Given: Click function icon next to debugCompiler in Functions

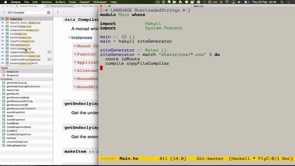Looking at the screenshot, I should coord(4,145).
